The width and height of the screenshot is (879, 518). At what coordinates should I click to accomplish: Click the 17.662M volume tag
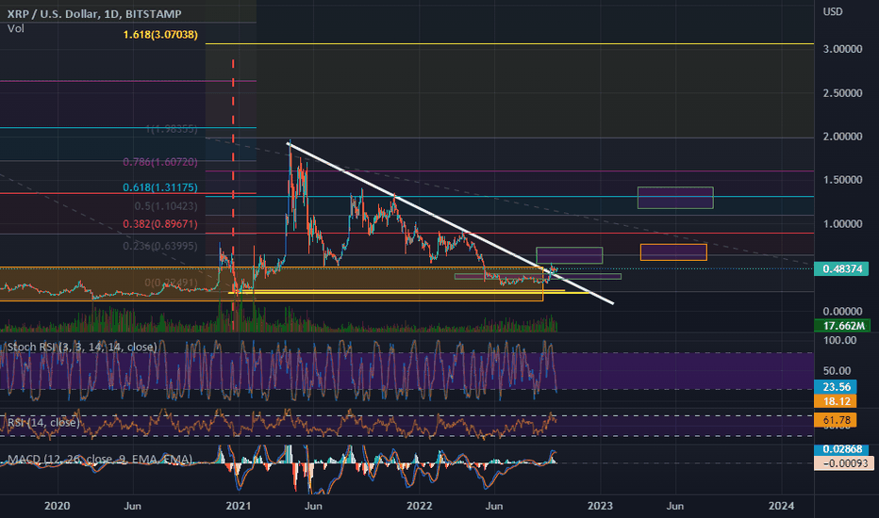842,325
